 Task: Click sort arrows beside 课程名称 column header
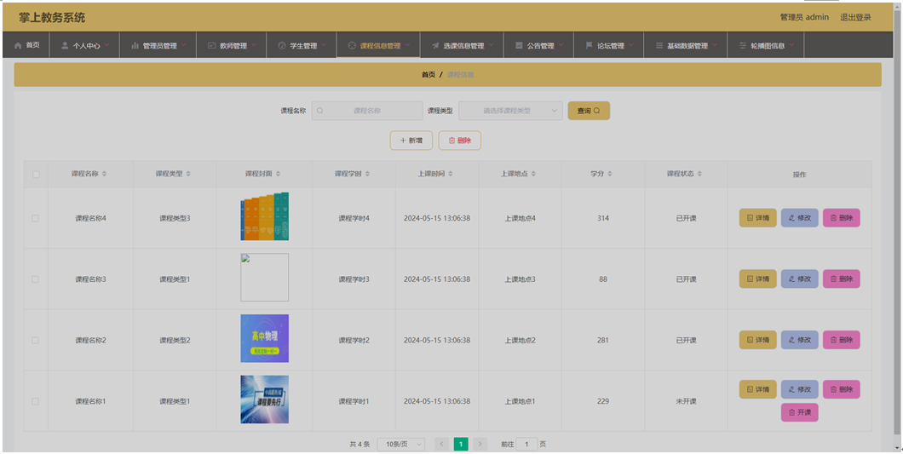(x=104, y=174)
